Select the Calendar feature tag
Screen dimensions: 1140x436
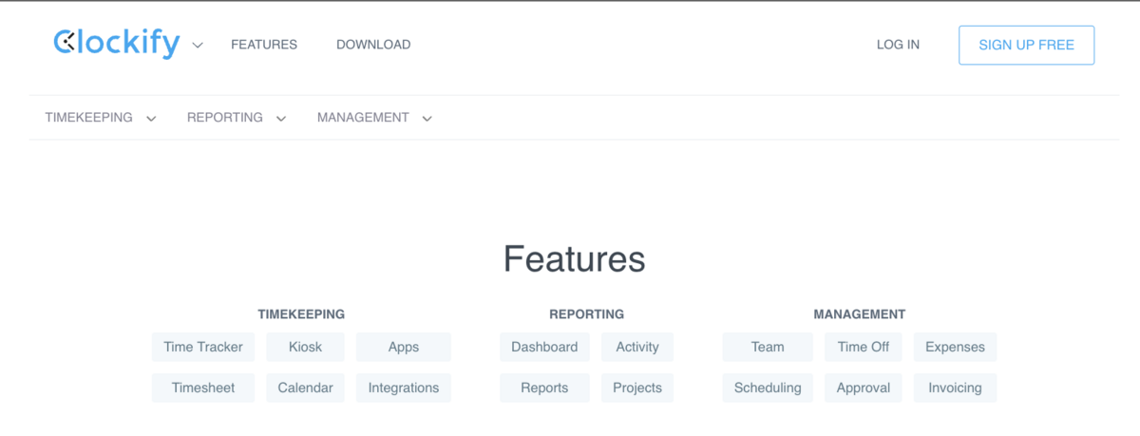click(306, 388)
